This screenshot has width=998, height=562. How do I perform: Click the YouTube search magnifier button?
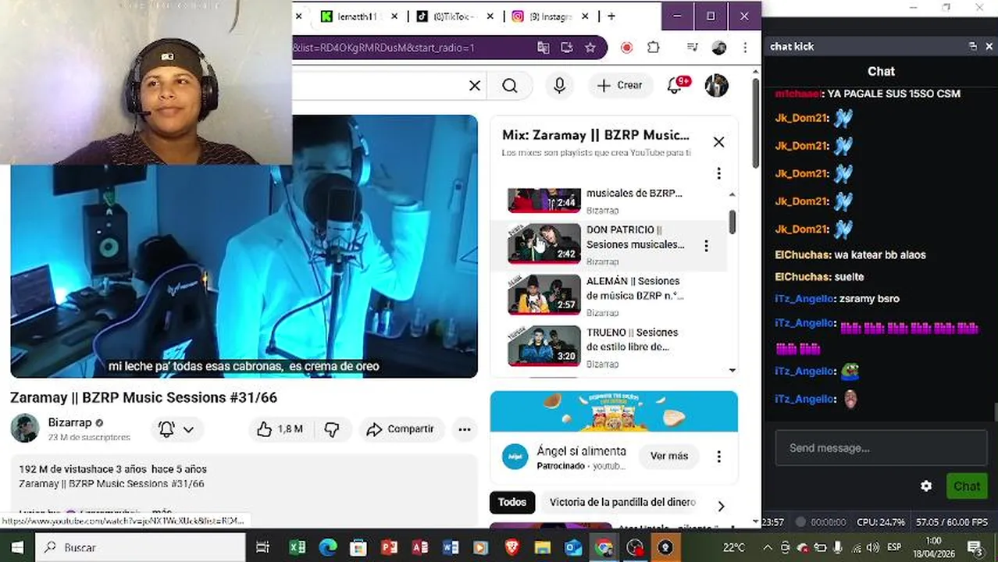(x=510, y=86)
